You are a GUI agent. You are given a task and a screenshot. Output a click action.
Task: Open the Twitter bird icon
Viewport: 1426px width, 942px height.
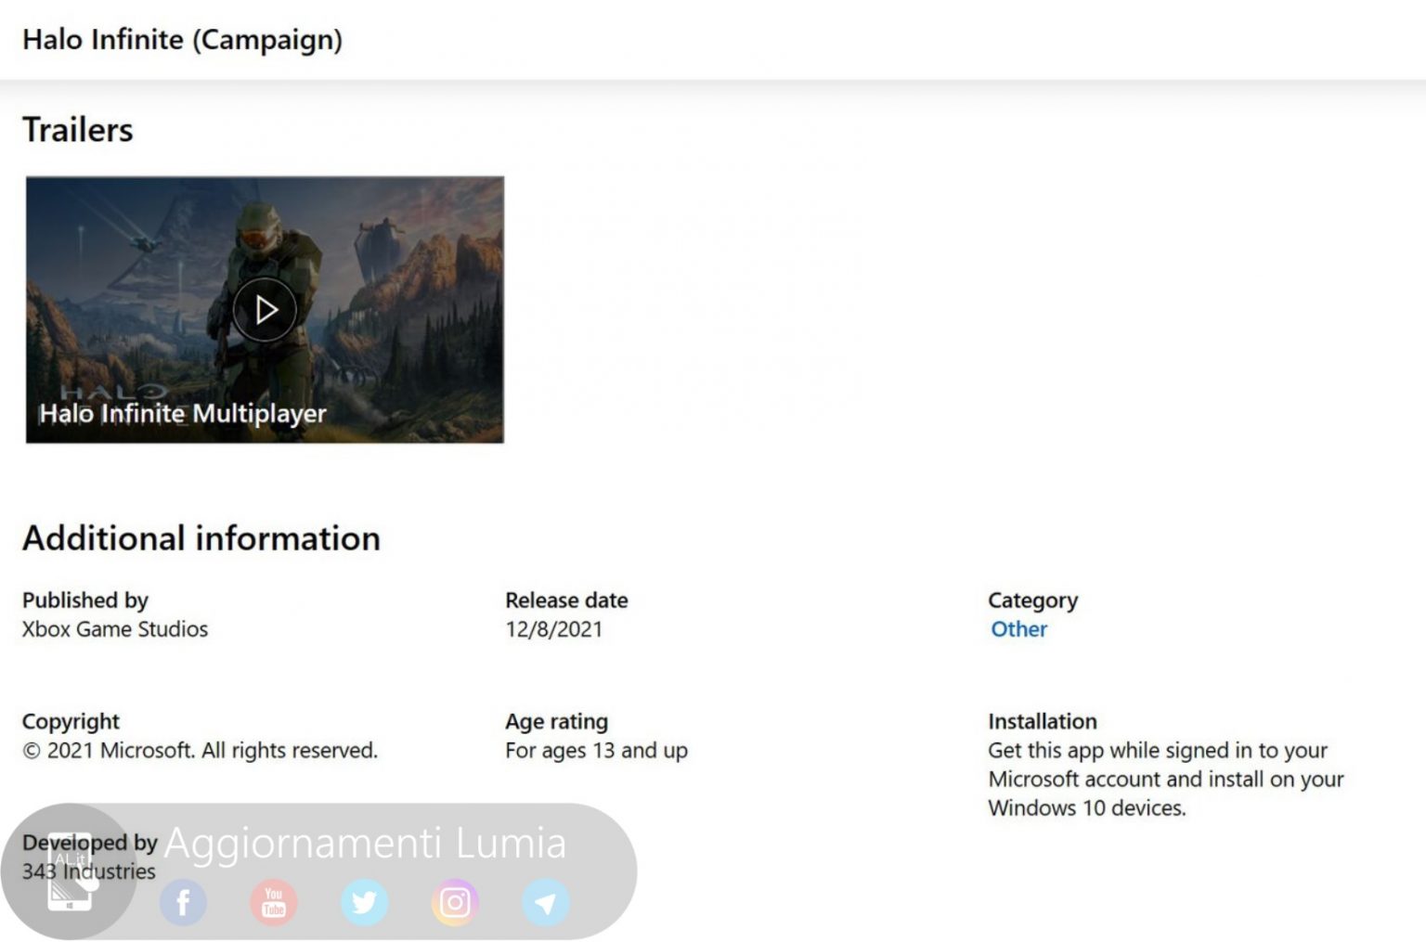coord(364,902)
